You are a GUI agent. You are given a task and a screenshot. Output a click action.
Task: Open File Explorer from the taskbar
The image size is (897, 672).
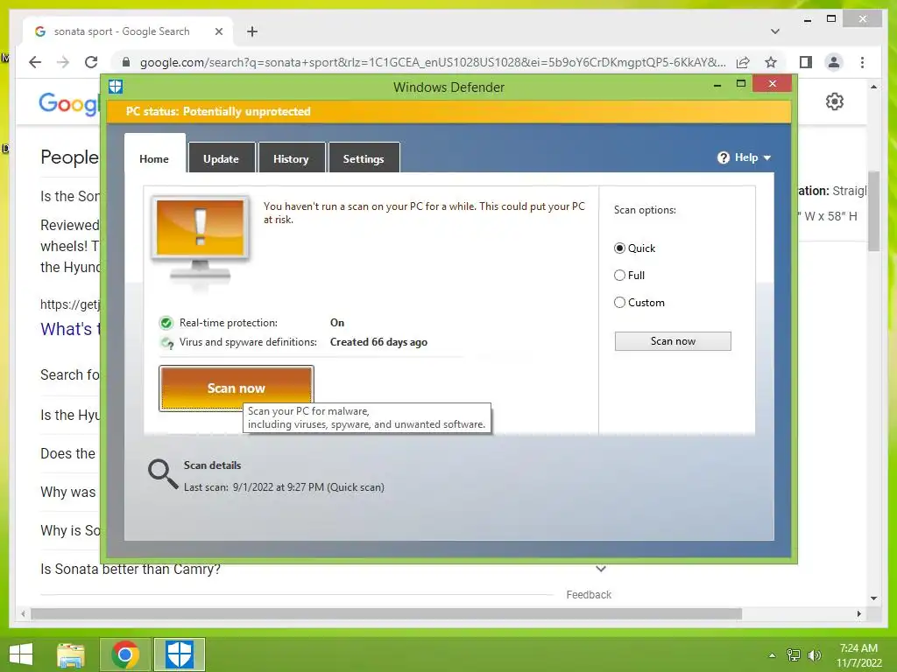(x=71, y=654)
